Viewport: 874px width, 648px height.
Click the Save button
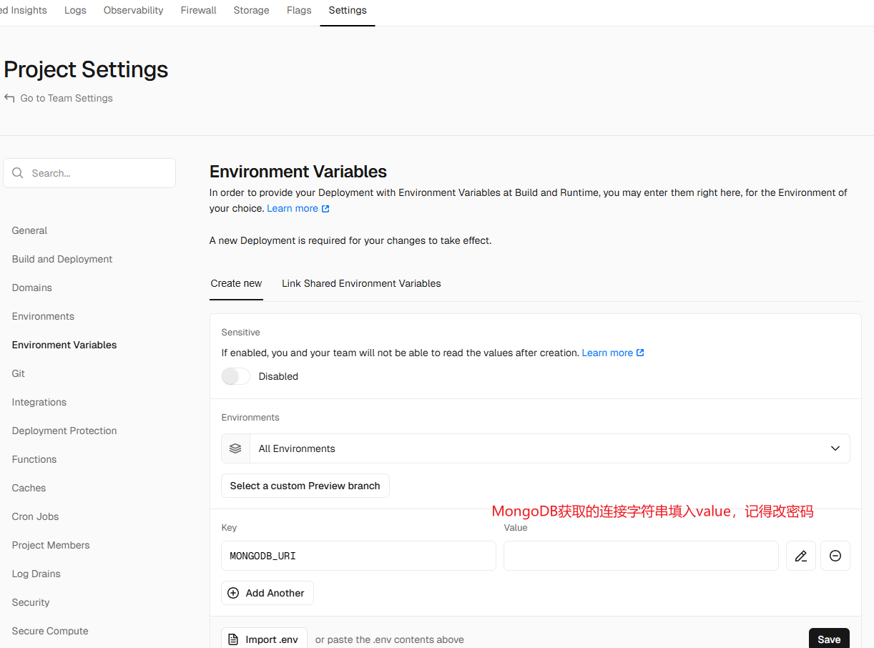click(x=828, y=639)
